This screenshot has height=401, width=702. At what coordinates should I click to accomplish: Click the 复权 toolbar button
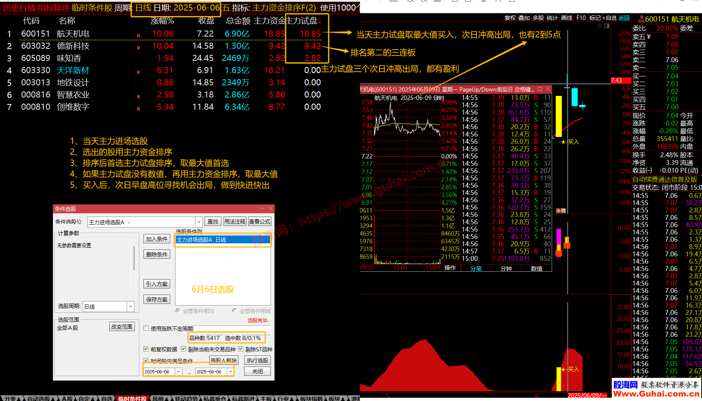[x=510, y=18]
